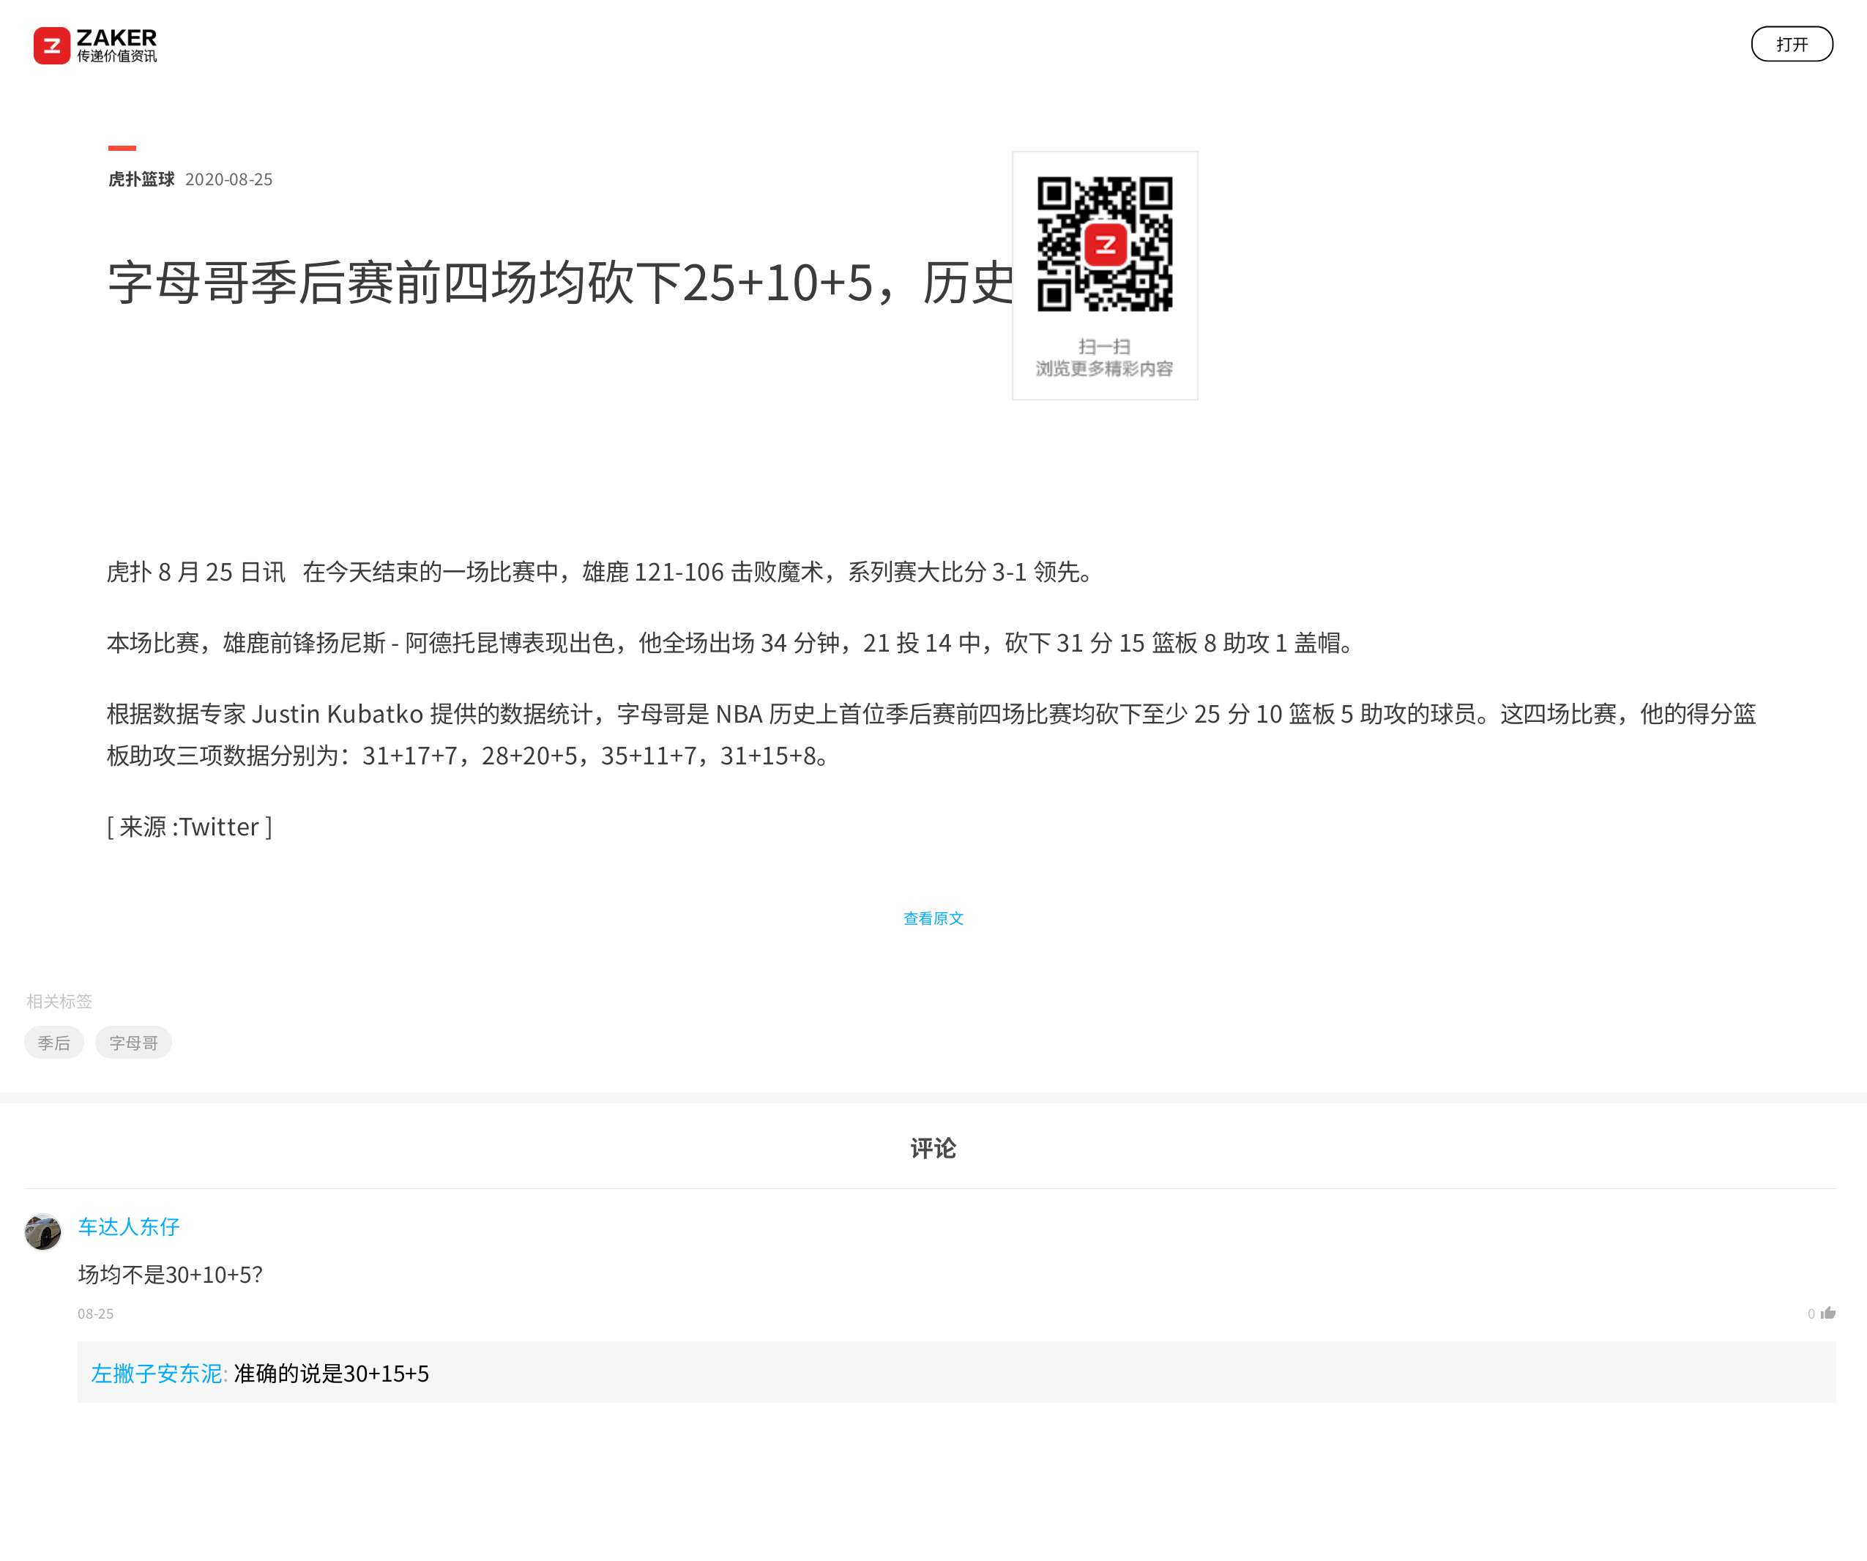1867x1561 pixels.
Task: Click the reply text 准确的说是30+15+5
Action: click(x=332, y=1374)
